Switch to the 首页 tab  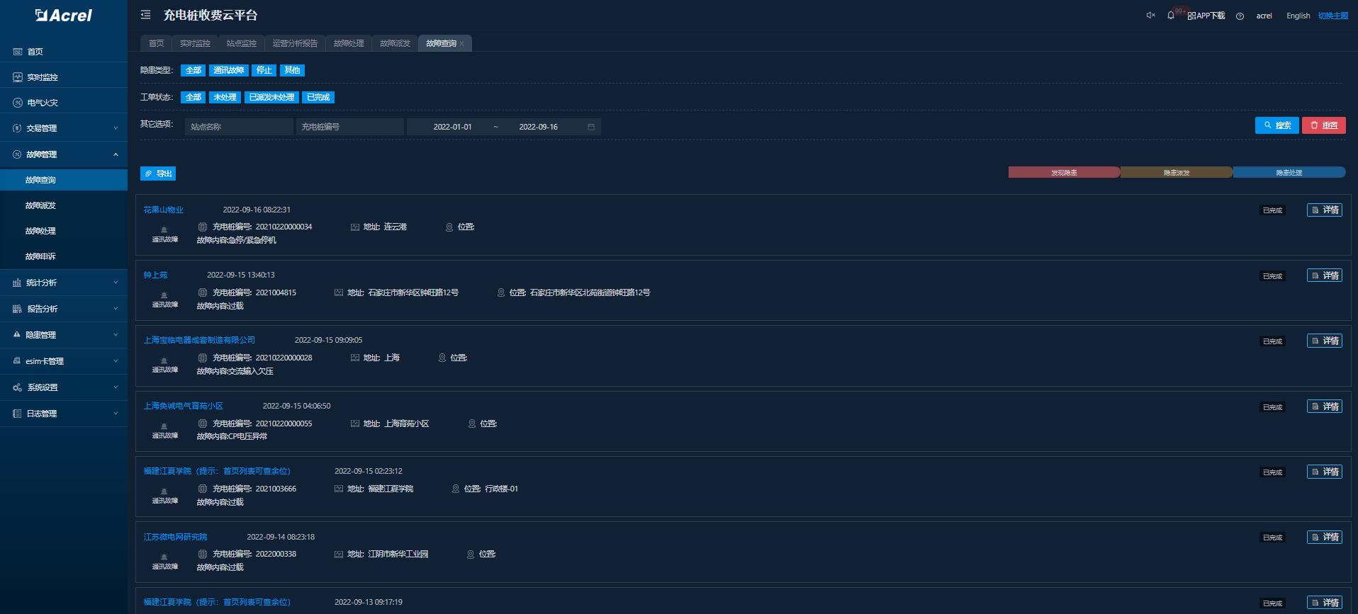(156, 43)
